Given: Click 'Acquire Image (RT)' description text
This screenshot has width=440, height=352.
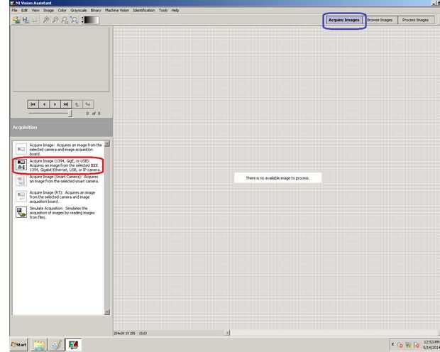Looking at the screenshot, I should click(62, 197).
